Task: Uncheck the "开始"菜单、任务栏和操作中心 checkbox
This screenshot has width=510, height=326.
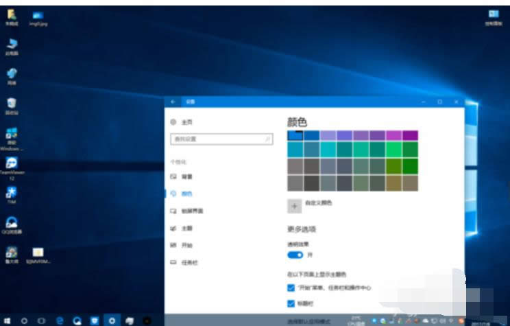Action: click(291, 288)
